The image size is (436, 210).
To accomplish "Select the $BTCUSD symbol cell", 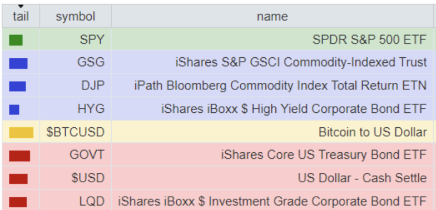I will (76, 132).
